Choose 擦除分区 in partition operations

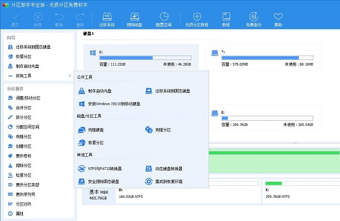pos(19,165)
